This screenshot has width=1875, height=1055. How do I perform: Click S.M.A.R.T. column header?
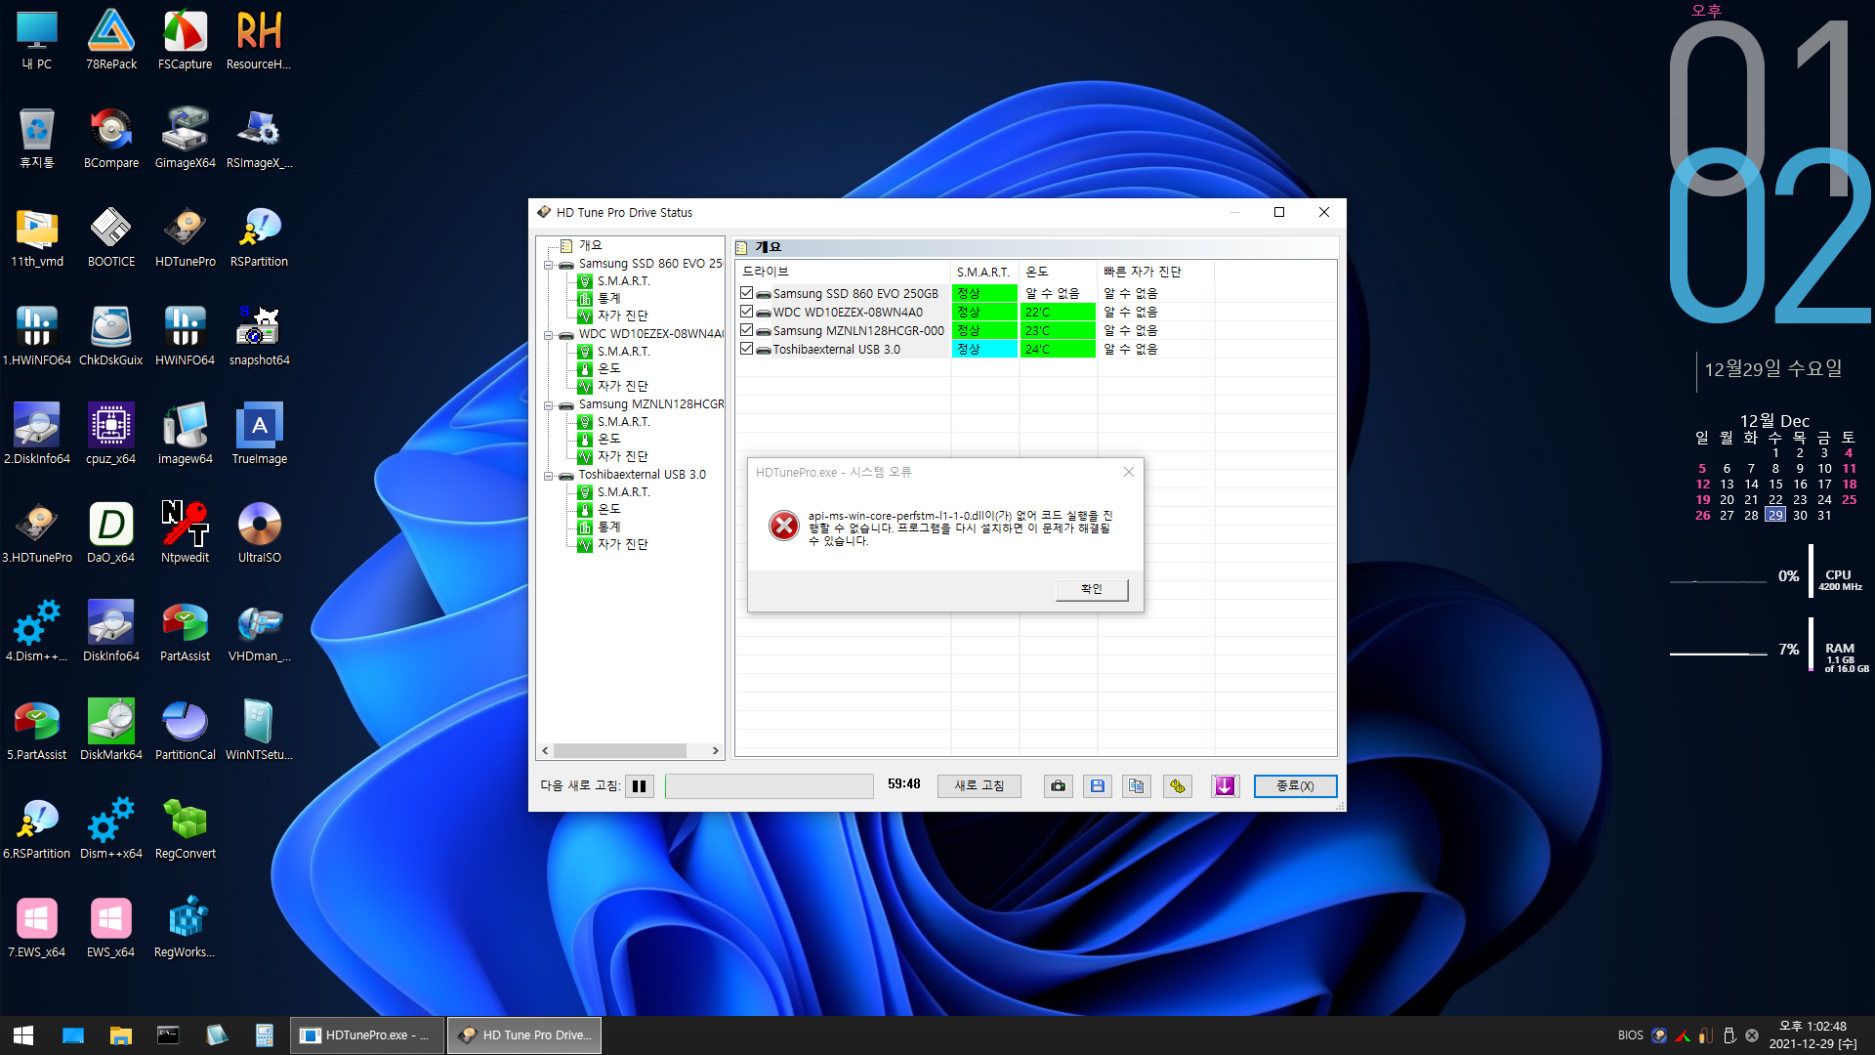984,272
